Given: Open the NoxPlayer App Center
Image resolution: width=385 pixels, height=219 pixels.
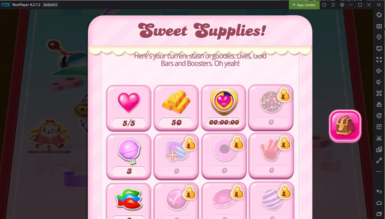Looking at the screenshot, I should point(304,5).
